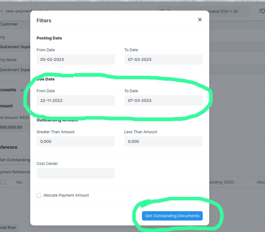Click the Greater Than Amount field
Image resolution: width=265 pixels, height=232 pixels.
tap(75, 141)
